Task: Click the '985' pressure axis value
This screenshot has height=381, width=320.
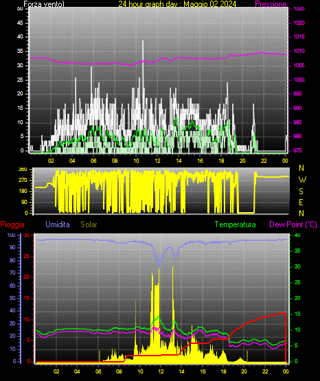Action: [x=297, y=122]
